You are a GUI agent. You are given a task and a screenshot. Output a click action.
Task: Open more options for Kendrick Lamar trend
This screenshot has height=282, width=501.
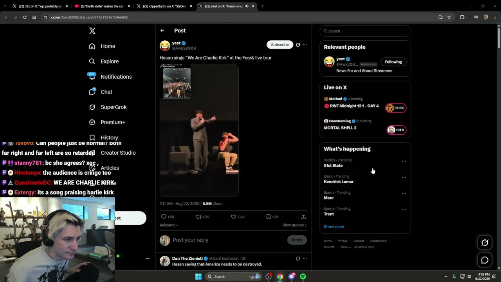(404, 177)
